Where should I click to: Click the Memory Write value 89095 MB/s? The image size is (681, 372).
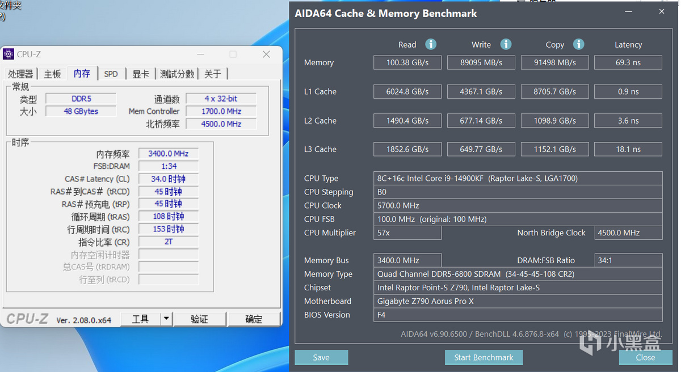[x=481, y=62]
